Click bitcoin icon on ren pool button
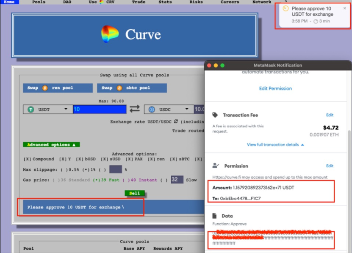This screenshot has height=253, width=352. pyautogui.click(x=45, y=88)
